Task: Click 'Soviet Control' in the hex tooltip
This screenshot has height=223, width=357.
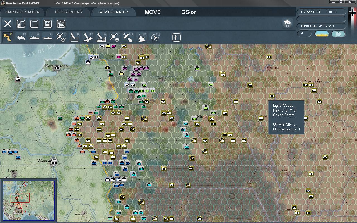Action: [x=284, y=115]
